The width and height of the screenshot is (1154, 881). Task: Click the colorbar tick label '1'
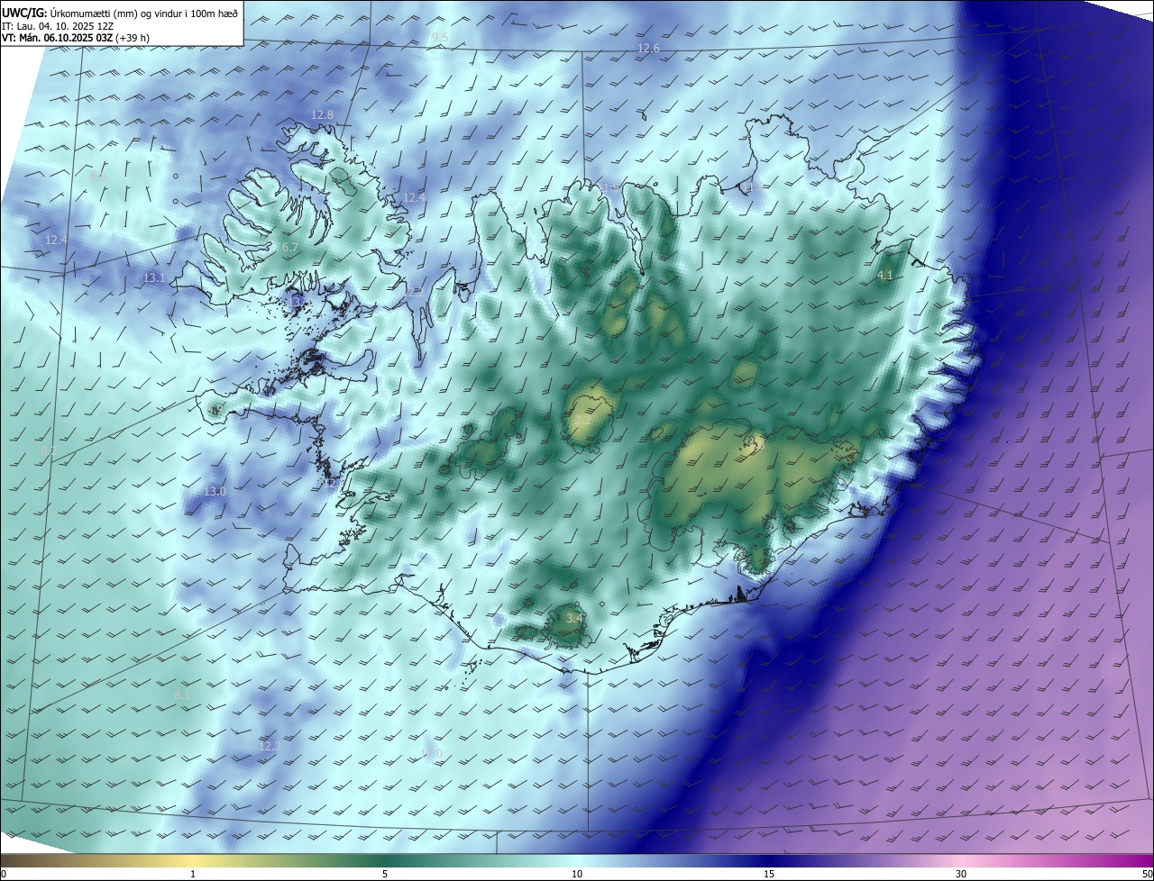coord(193,874)
